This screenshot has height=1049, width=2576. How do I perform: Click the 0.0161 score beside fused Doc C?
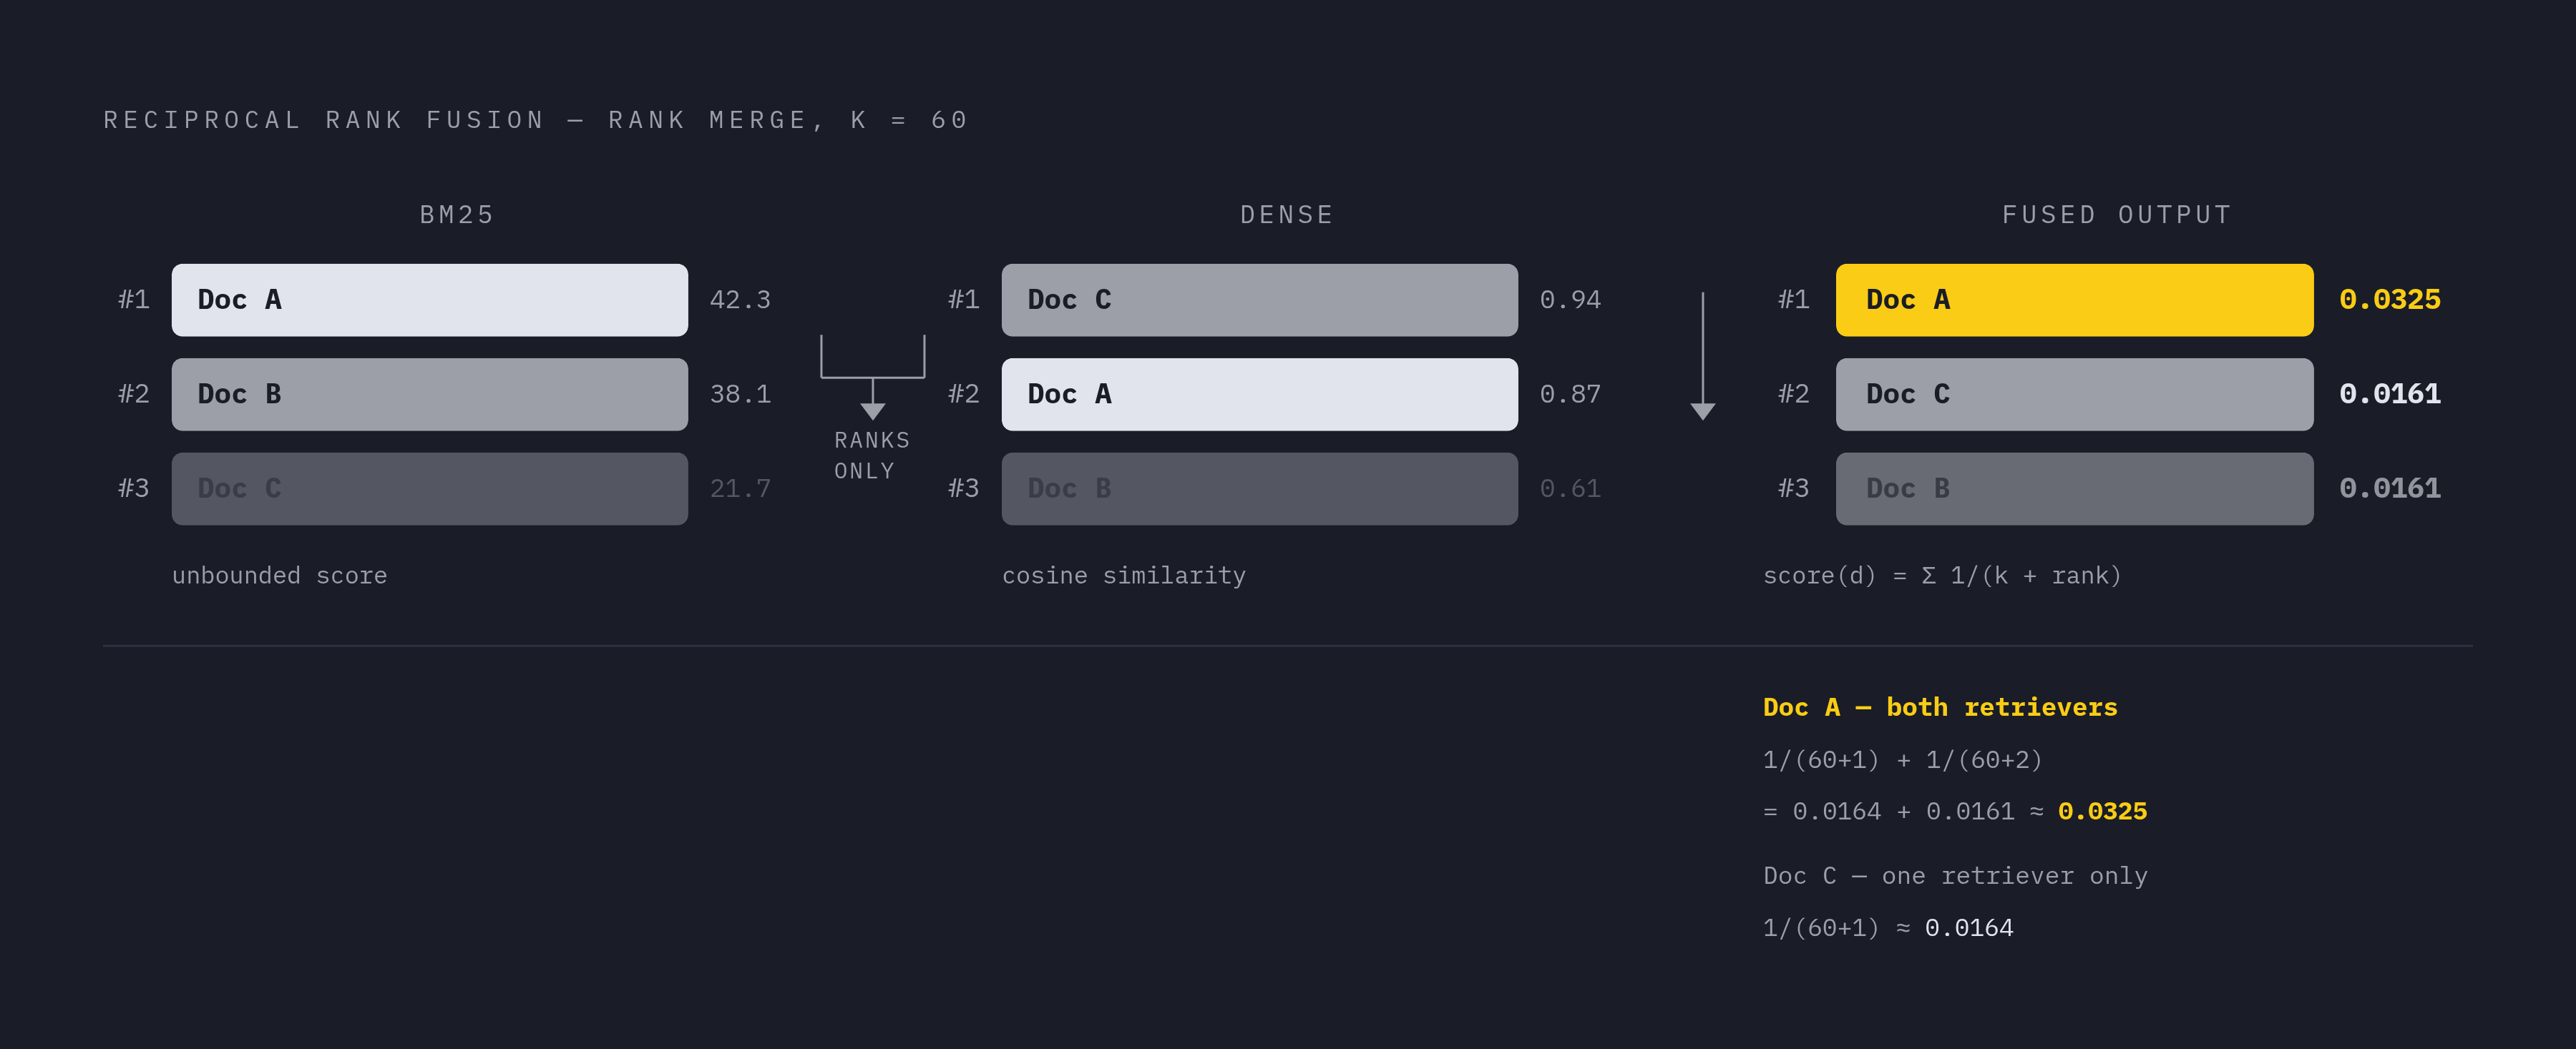[2389, 395]
